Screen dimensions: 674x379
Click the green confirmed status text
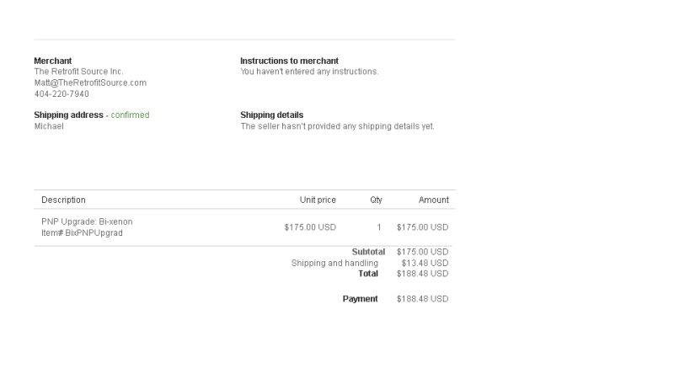coord(130,115)
